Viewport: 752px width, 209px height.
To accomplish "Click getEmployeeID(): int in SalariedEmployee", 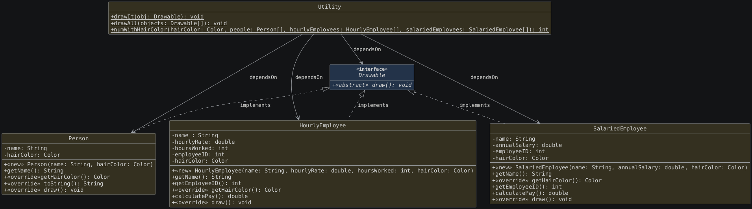I will (527, 187).
